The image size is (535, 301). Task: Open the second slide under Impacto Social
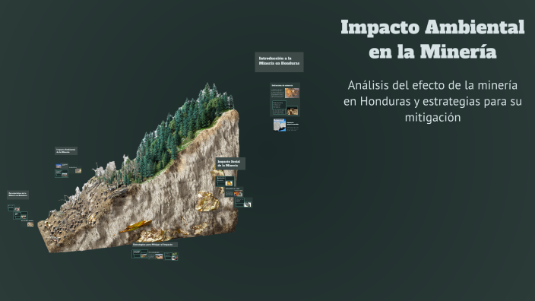click(234, 192)
